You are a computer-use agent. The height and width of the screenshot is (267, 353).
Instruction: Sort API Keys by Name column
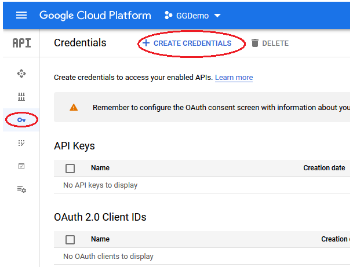pyautogui.click(x=100, y=168)
